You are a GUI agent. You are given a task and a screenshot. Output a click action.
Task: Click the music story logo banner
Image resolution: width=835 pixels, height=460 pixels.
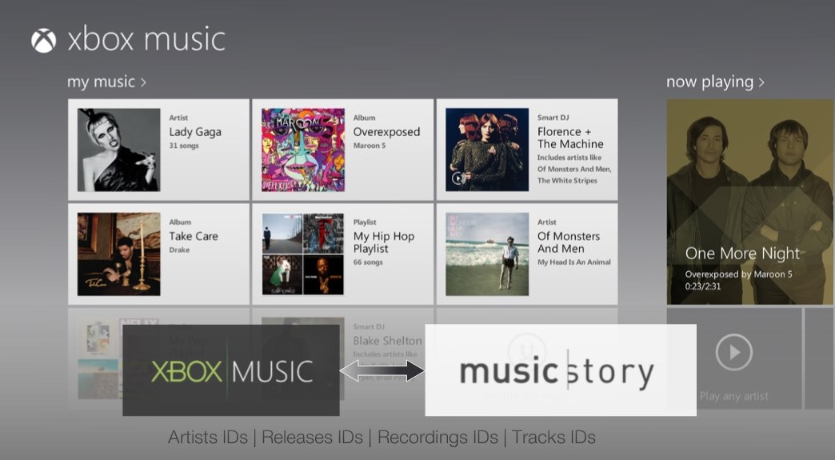[561, 370]
